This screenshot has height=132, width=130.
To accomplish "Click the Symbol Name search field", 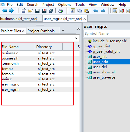I will coord(107,34).
